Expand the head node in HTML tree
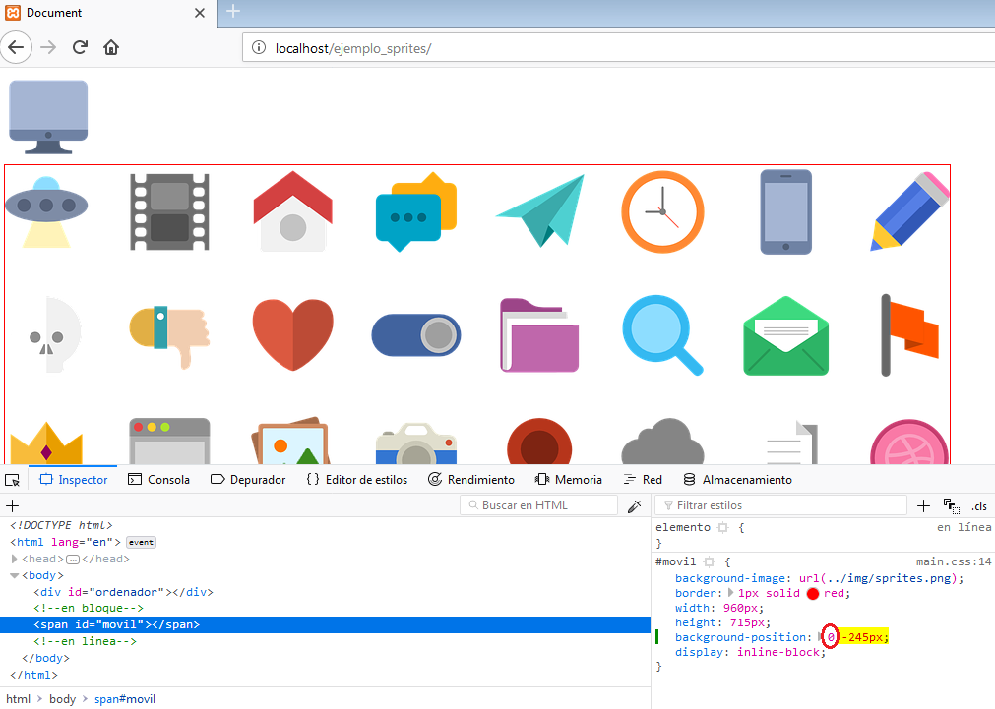Screen dimensions: 995x709 (15, 559)
